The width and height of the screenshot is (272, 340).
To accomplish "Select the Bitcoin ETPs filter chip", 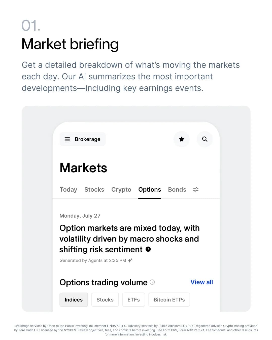I will click(169, 300).
